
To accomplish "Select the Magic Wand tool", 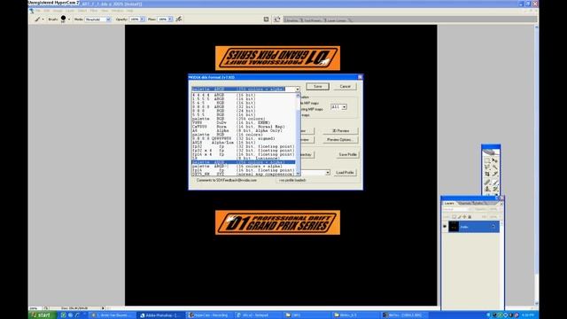I will tap(495, 167).
